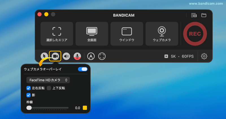Select the drawing pen tool icon
This screenshot has width=226, height=119.
91,56
